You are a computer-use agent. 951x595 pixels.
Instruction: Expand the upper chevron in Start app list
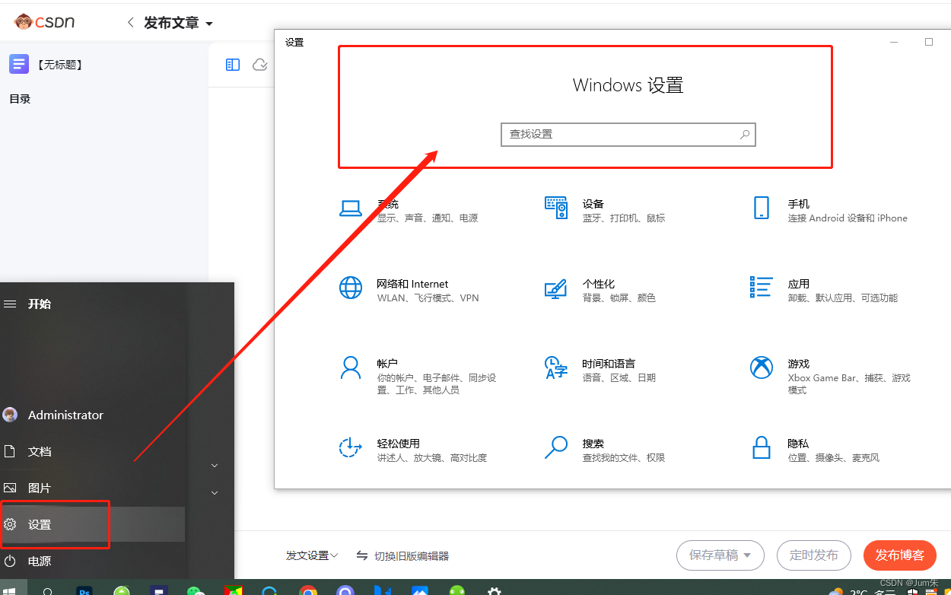(215, 465)
